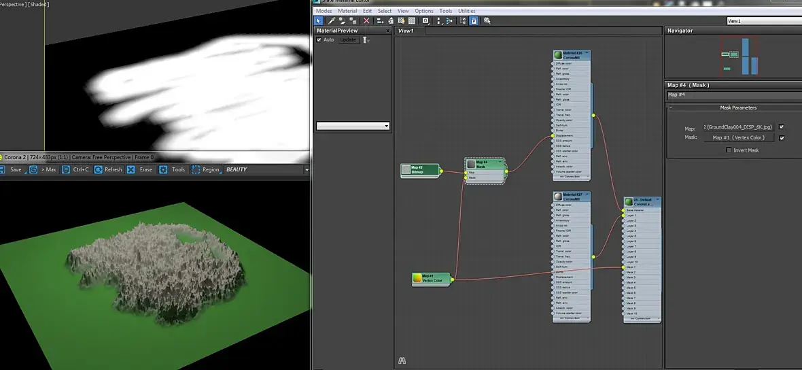
Task: Open the Corona Tools gear icon
Action: [x=164, y=169]
